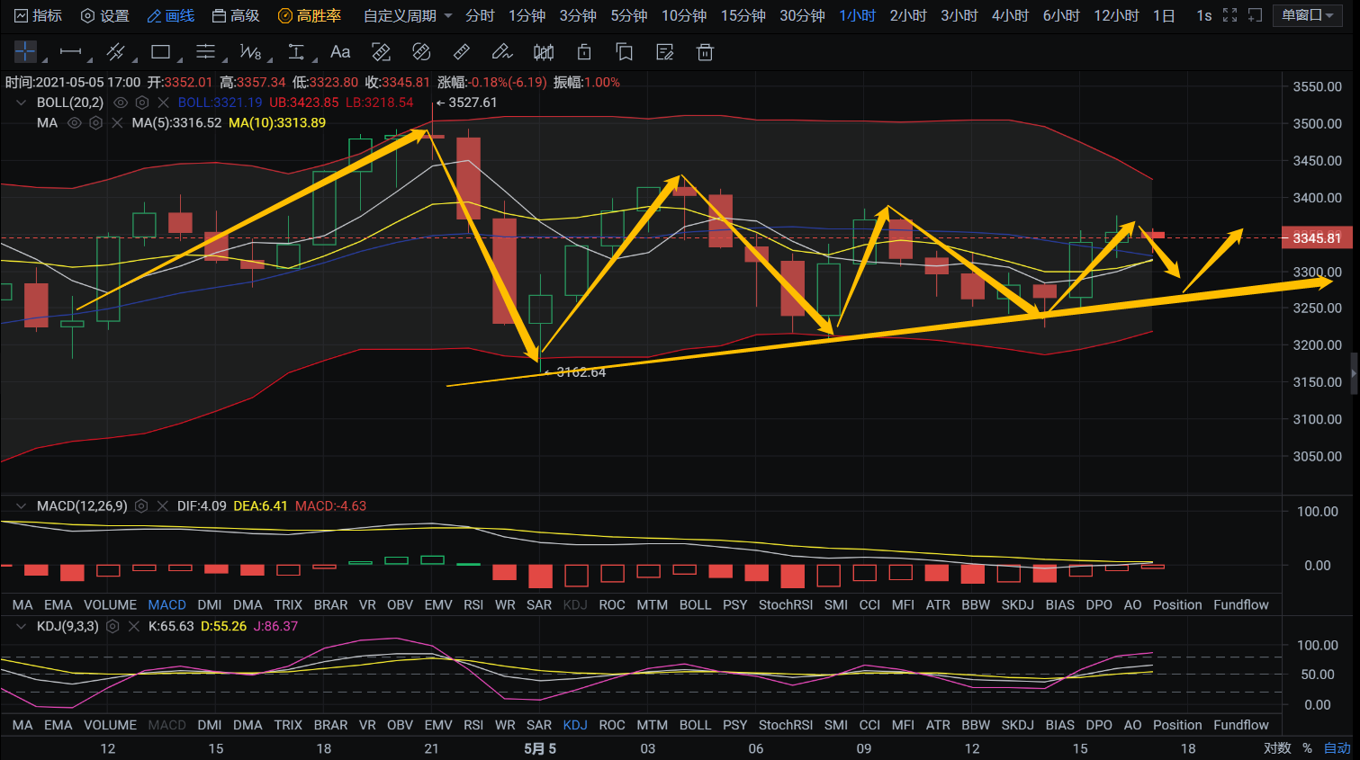The width and height of the screenshot is (1360, 760).
Task: Collapse the KDJ(9,3,3) panel chevron
Action: 21,627
